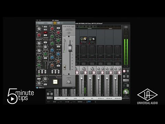Click the wide button under SHOW in monitor column
The image size is (165, 124).
tap(126, 80)
